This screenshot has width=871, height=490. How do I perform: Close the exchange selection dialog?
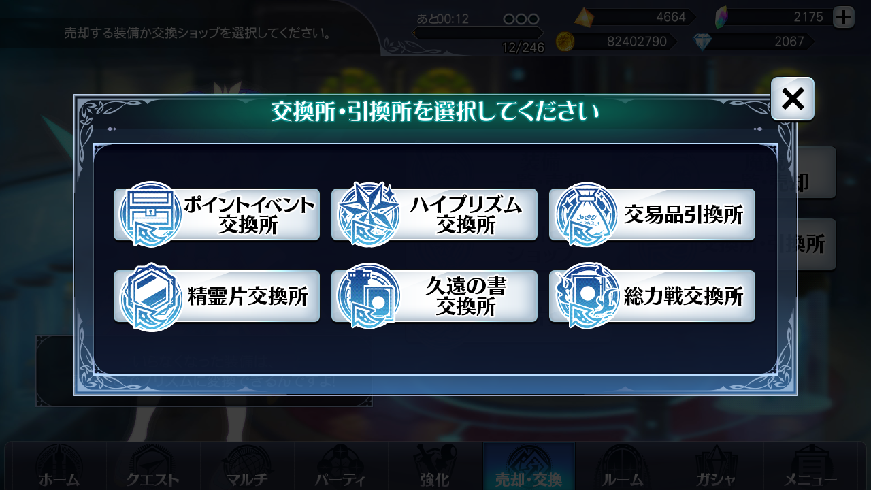point(793,99)
